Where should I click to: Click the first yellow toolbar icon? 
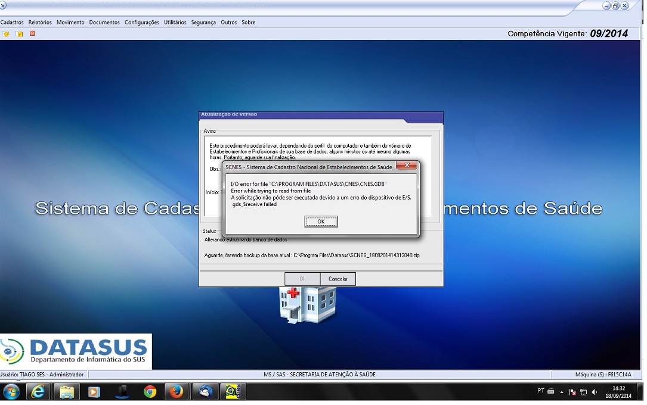(6, 34)
